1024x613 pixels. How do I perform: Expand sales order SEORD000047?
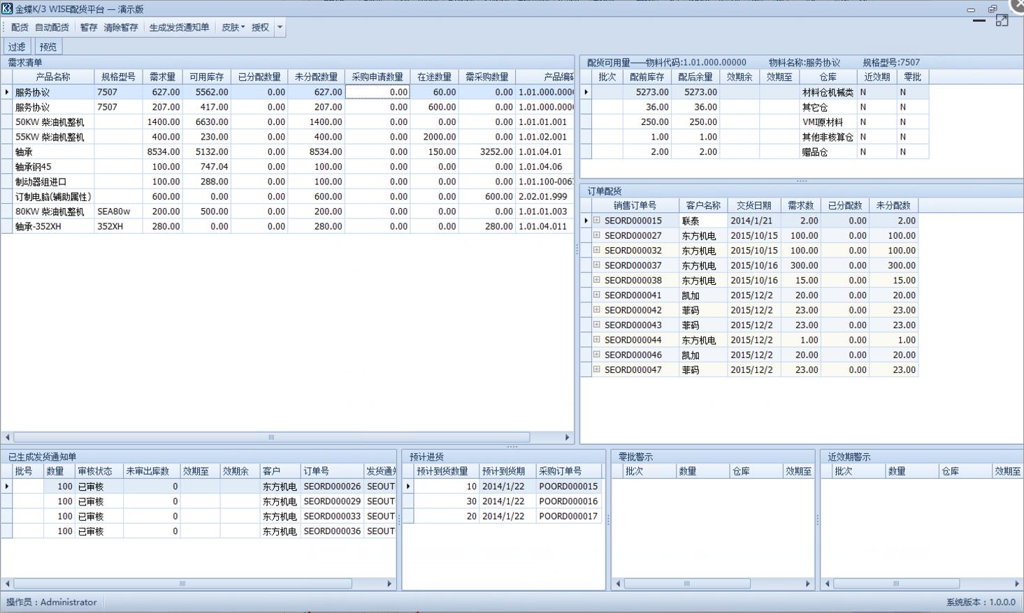[597, 369]
